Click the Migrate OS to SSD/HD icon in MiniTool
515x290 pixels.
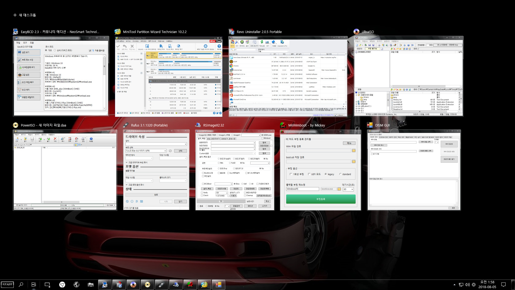[x=147, y=46]
